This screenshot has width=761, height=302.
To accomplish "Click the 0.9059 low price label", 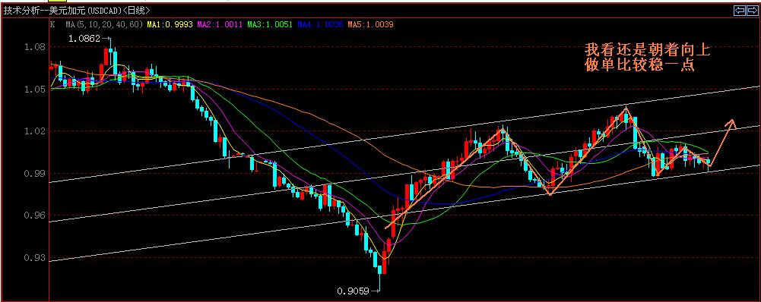I will click(x=353, y=291).
